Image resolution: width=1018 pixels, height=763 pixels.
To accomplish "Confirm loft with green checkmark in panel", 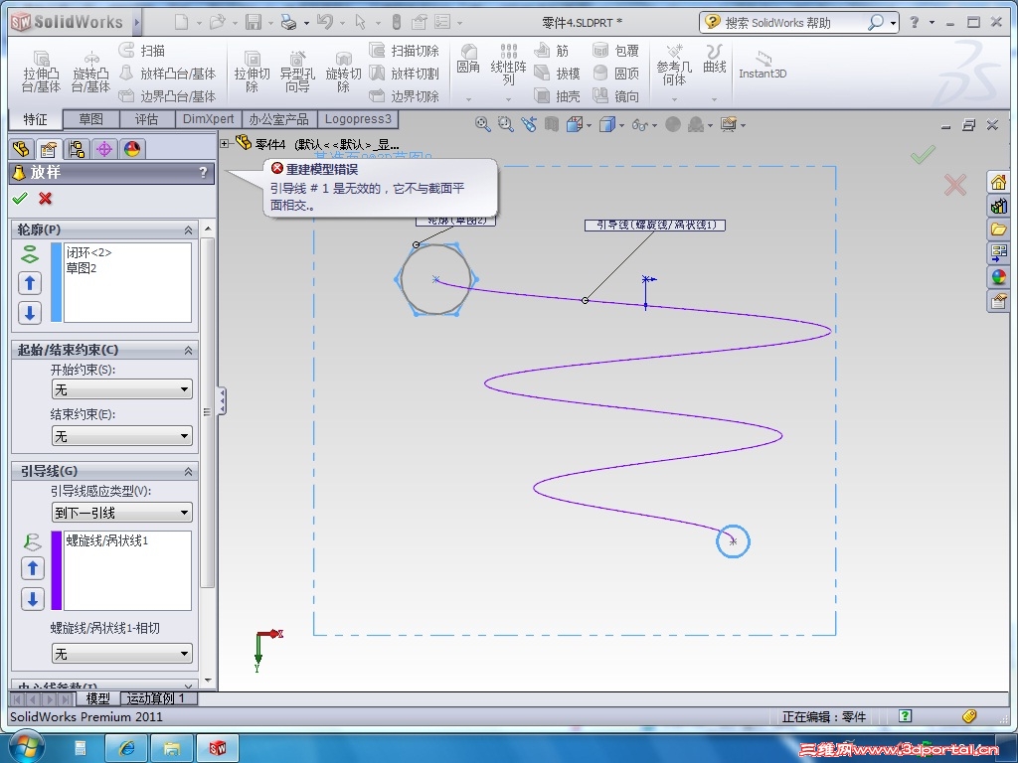I will pos(20,198).
